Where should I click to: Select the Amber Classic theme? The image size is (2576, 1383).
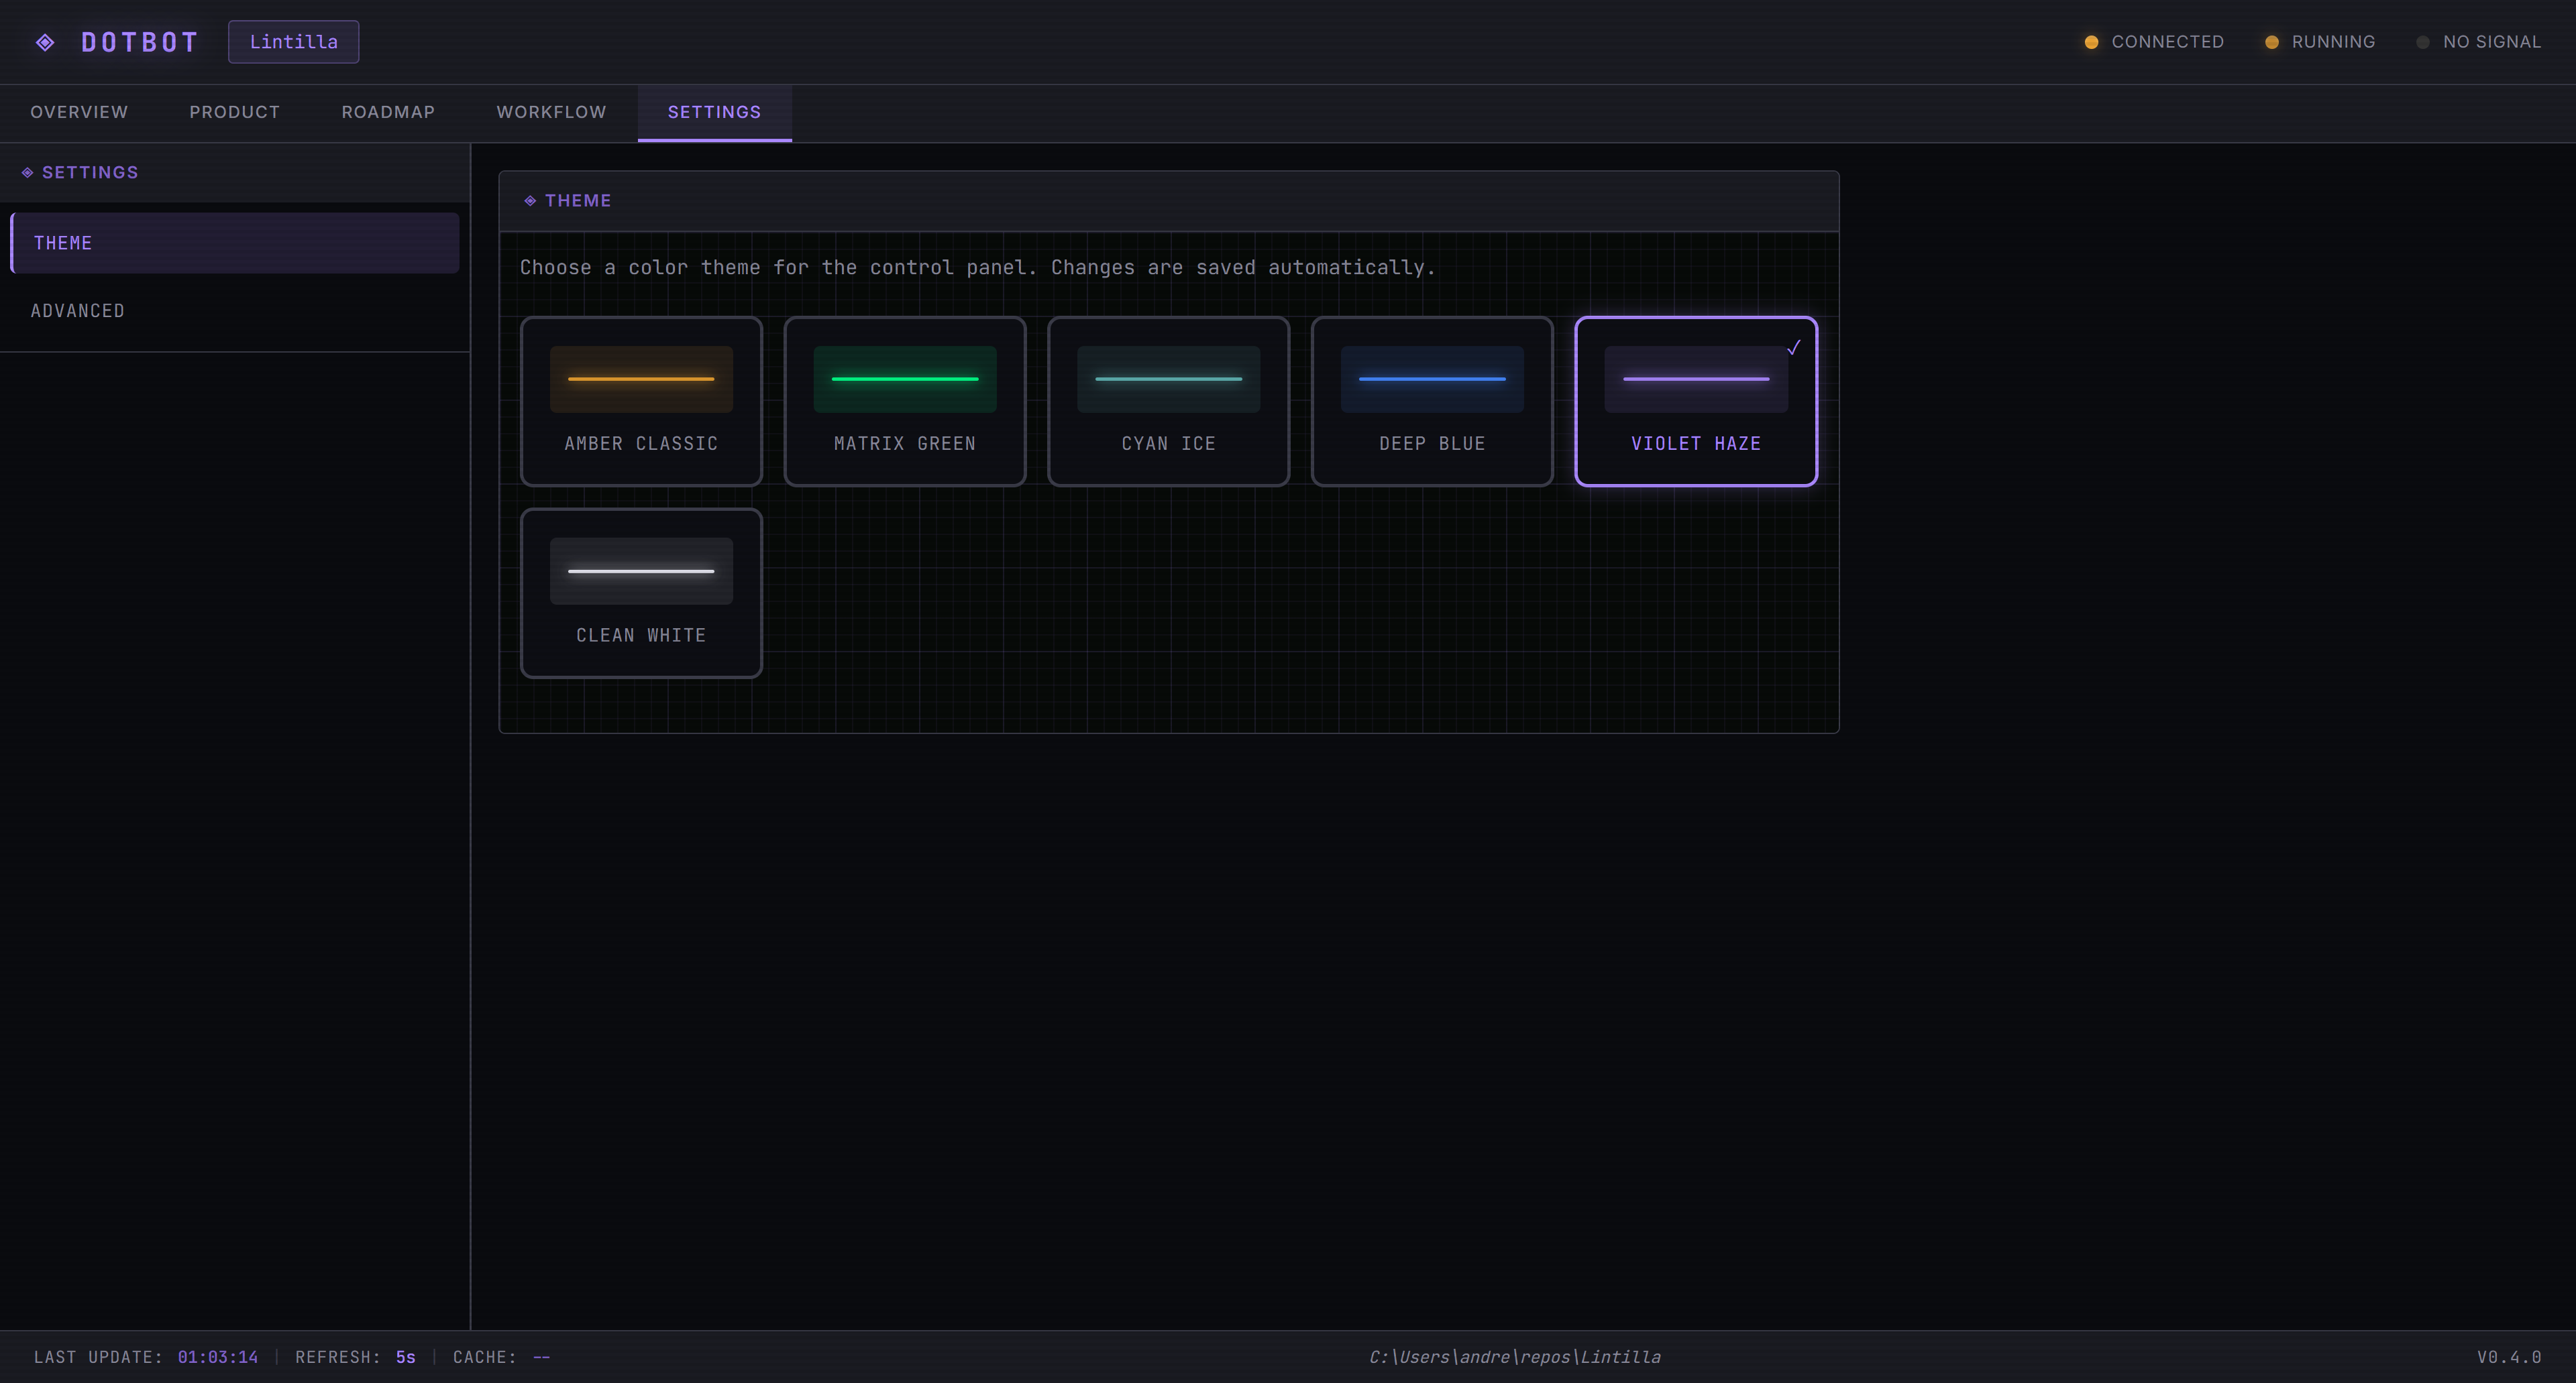click(x=641, y=401)
